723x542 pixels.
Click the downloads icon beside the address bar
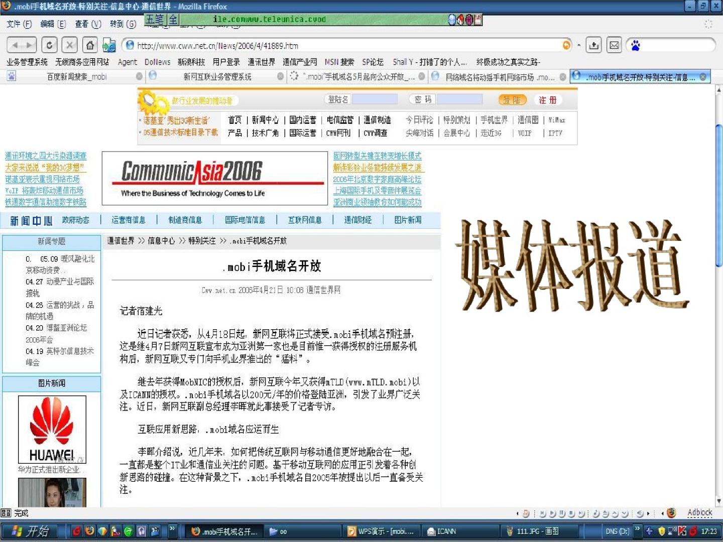coord(593,45)
